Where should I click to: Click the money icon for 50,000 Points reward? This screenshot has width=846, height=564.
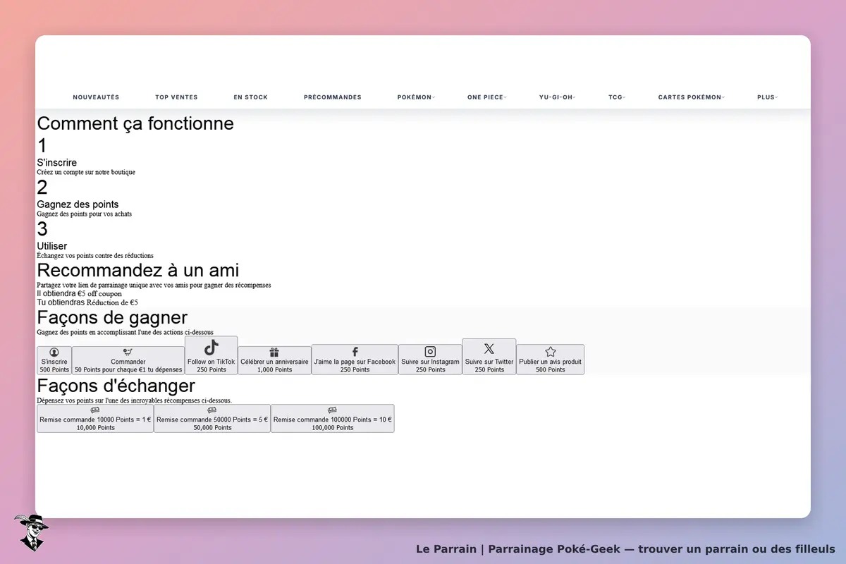[212, 410]
